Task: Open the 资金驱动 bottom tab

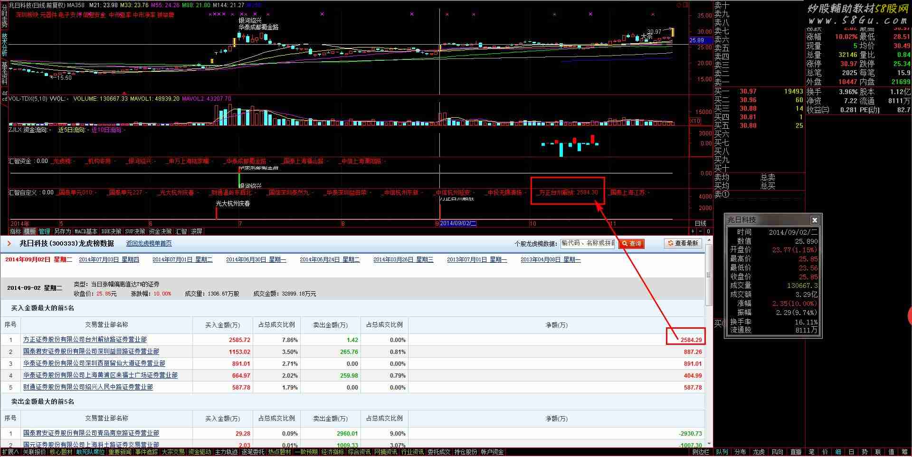Action: [x=199, y=452]
